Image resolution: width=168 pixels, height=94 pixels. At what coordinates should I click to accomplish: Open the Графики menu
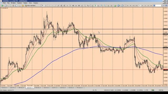click(19, 3)
